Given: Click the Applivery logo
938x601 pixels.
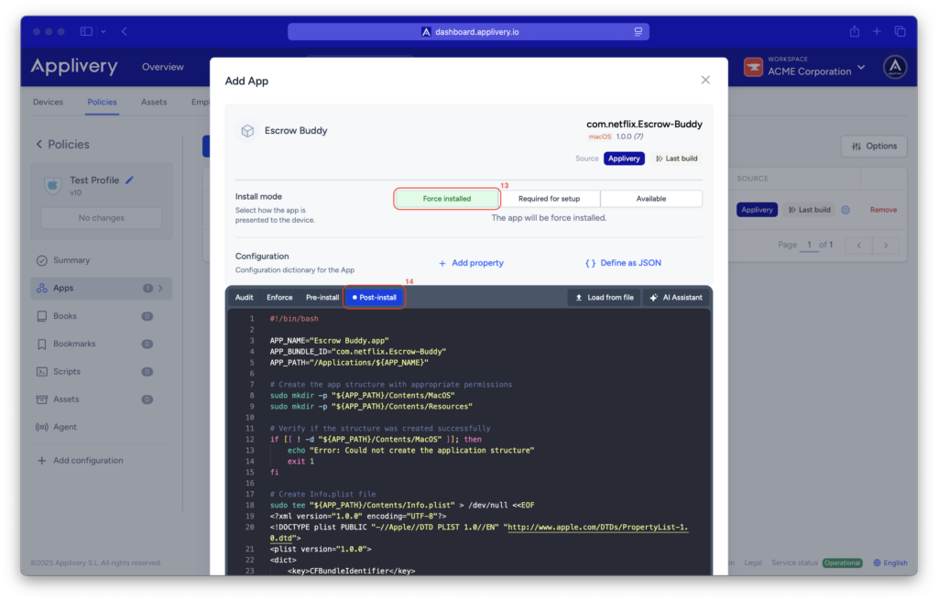Looking at the screenshot, I should tap(74, 66).
